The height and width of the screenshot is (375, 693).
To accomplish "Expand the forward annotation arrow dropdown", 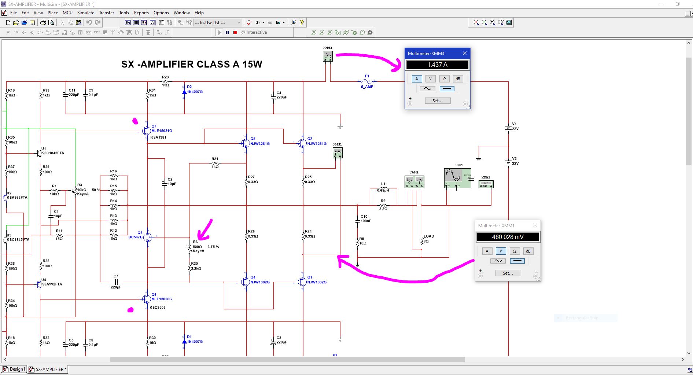I will coord(284,23).
